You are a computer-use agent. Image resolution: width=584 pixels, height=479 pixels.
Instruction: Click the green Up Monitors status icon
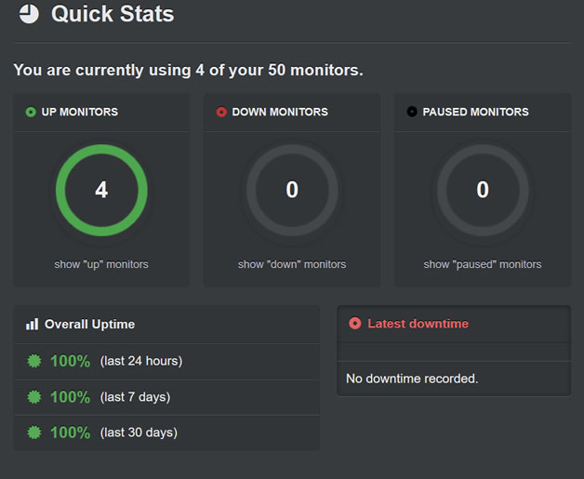point(31,113)
